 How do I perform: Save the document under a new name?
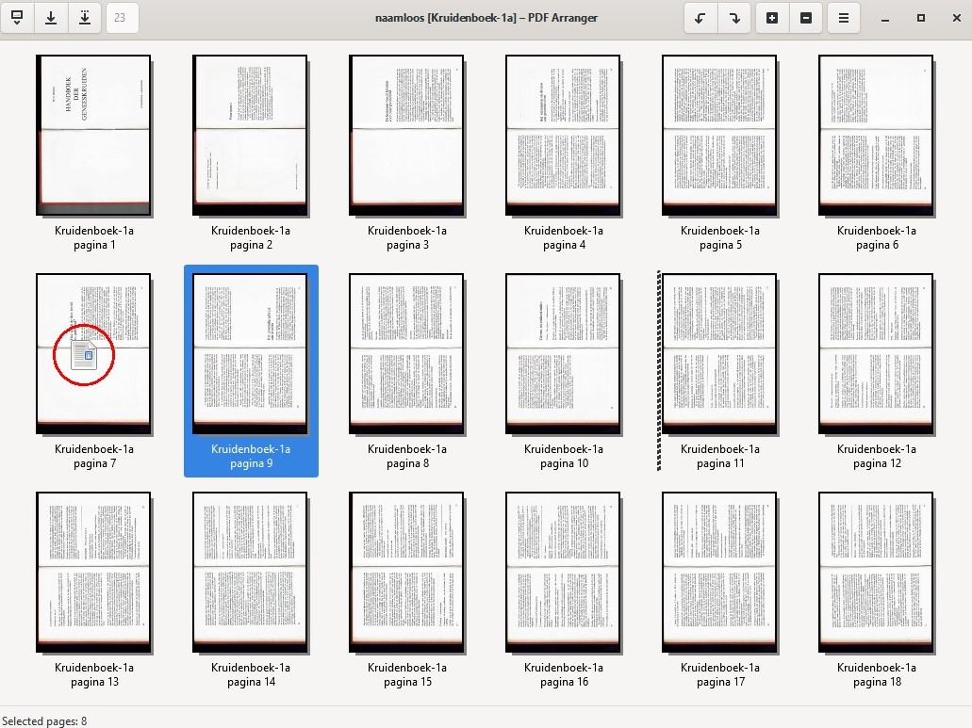pos(85,18)
